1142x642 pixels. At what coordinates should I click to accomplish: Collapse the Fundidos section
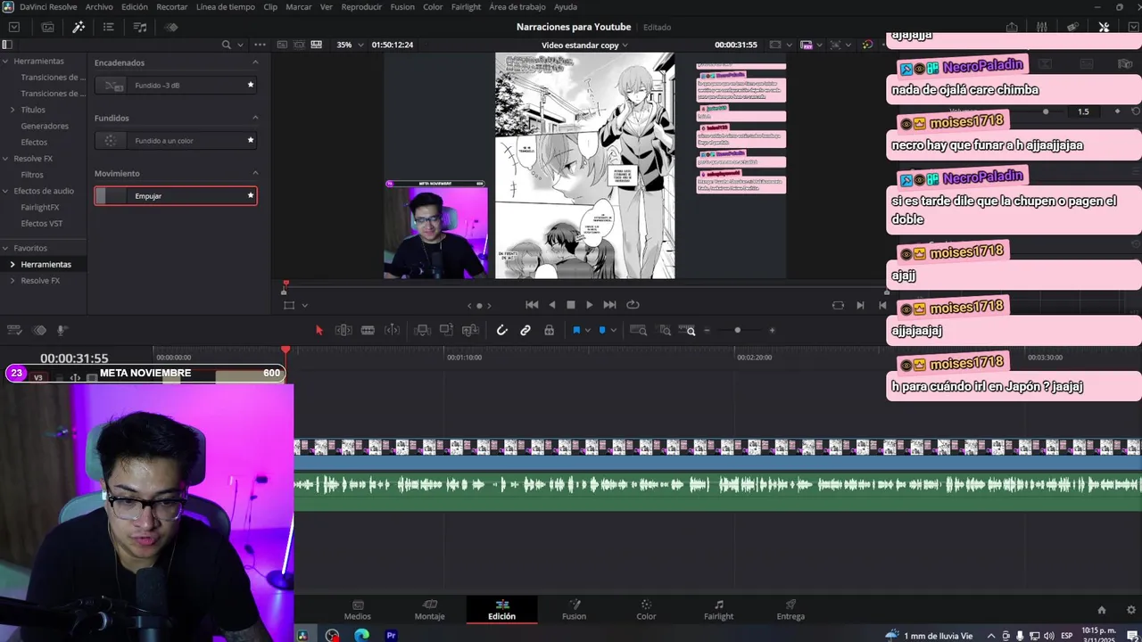tap(255, 118)
